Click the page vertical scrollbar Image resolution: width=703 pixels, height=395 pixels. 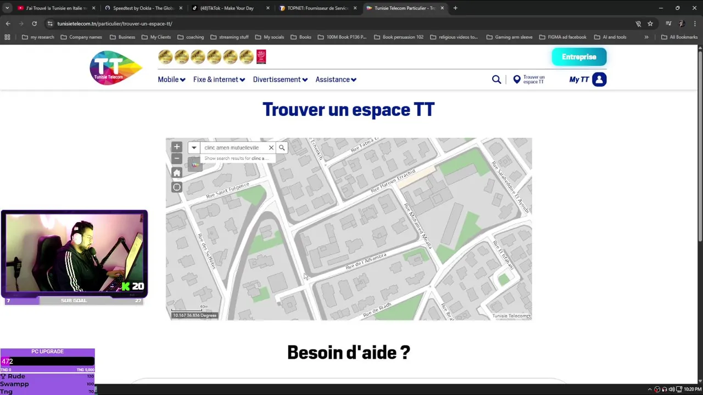(x=700, y=145)
